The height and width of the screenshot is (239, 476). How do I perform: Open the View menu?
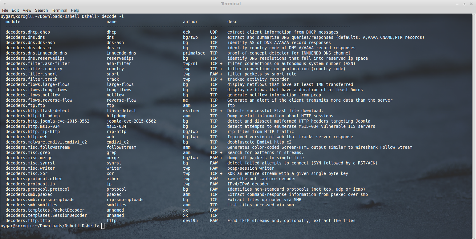pos(27,10)
